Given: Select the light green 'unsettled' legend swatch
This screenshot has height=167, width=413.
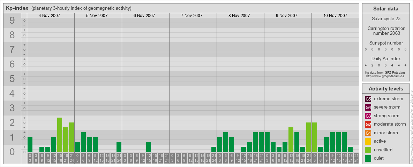Looking at the screenshot, I should (x=368, y=150).
